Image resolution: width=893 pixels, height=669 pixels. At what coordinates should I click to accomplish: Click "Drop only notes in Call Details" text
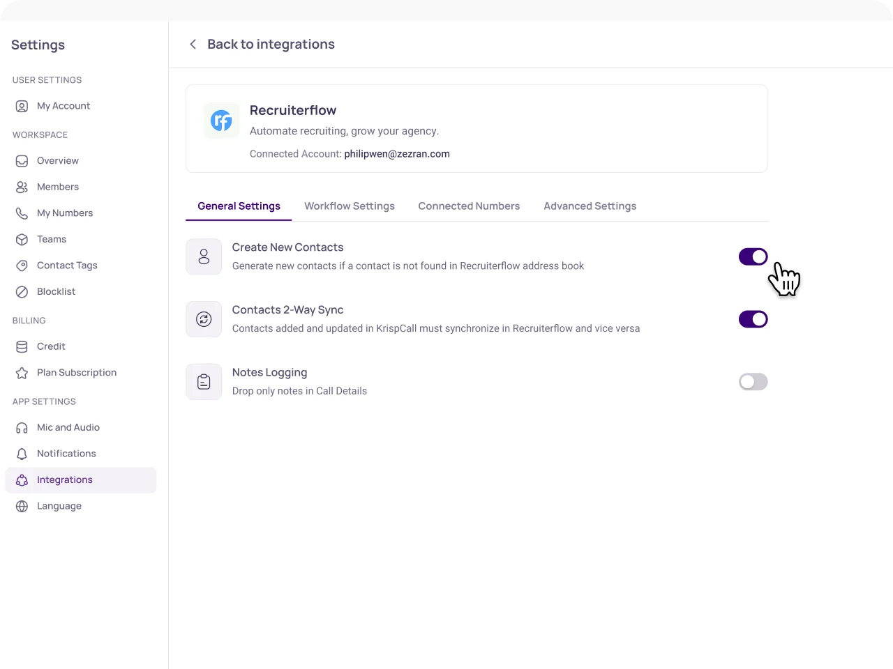299,391
